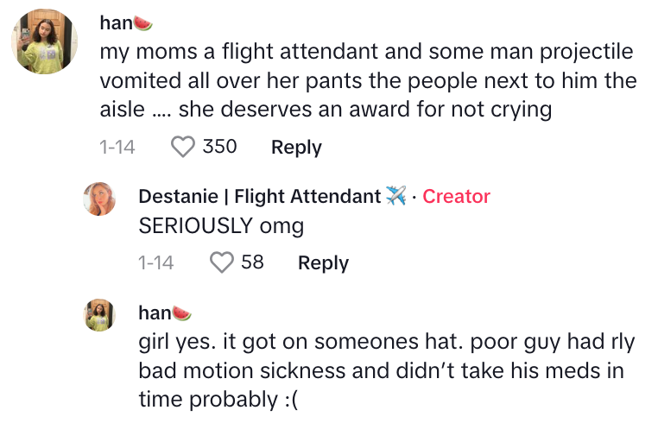
Task: Click the 1-14 date under han's top comment
Action: click(x=117, y=148)
